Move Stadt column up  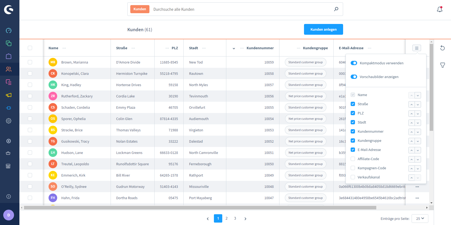point(412,123)
